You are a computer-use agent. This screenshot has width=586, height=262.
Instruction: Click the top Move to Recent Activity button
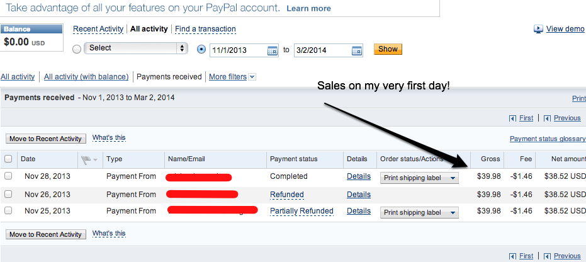point(45,139)
